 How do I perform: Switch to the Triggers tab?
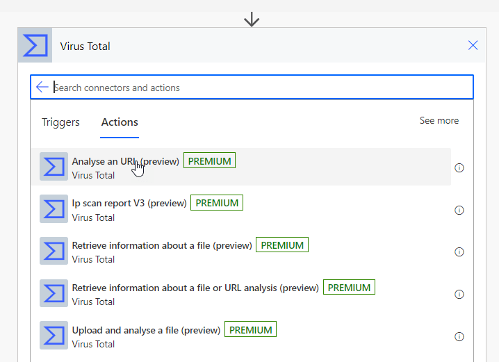point(60,122)
